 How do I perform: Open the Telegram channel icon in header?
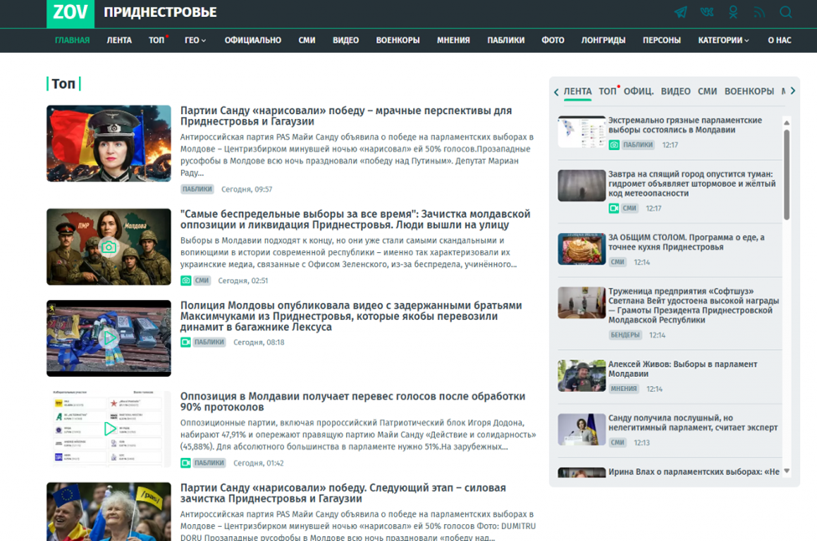(x=681, y=13)
